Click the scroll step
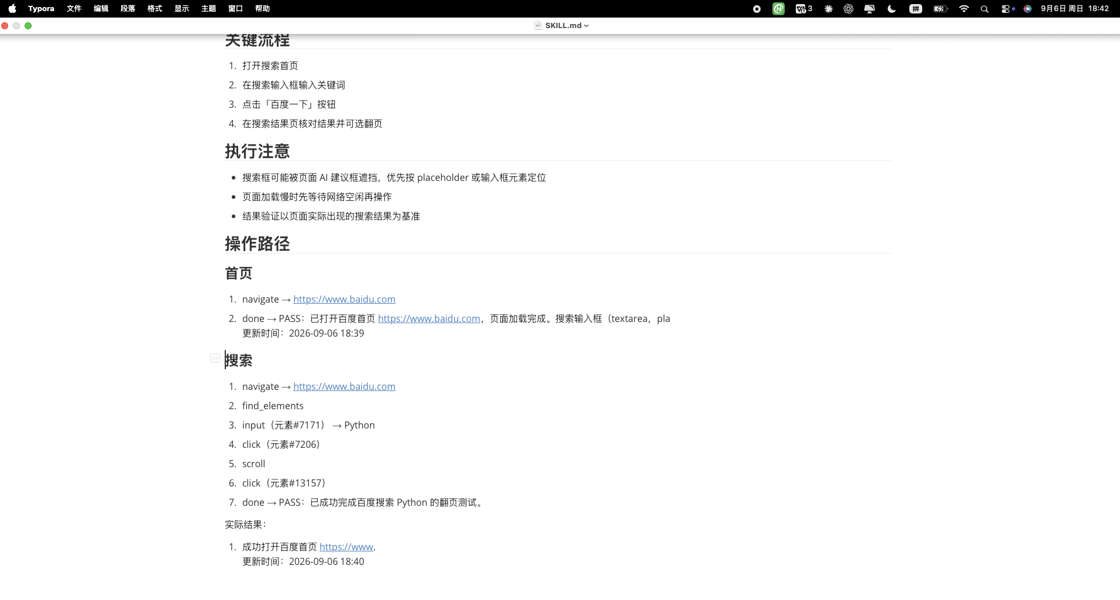This screenshot has height=600, width=1120. coord(253,464)
